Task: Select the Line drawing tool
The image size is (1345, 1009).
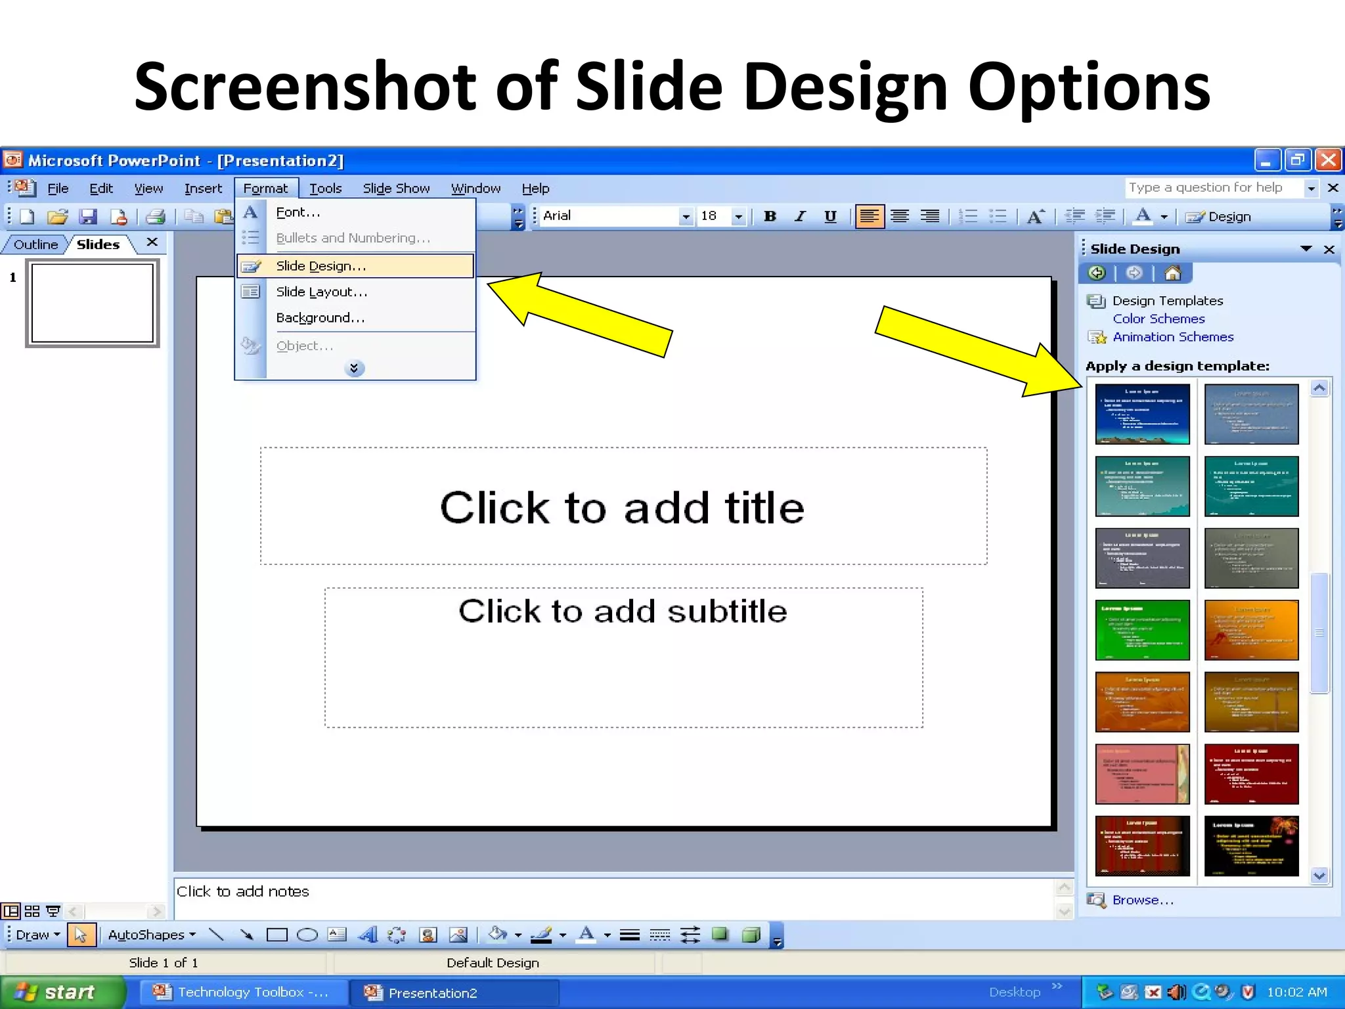Action: tap(216, 934)
